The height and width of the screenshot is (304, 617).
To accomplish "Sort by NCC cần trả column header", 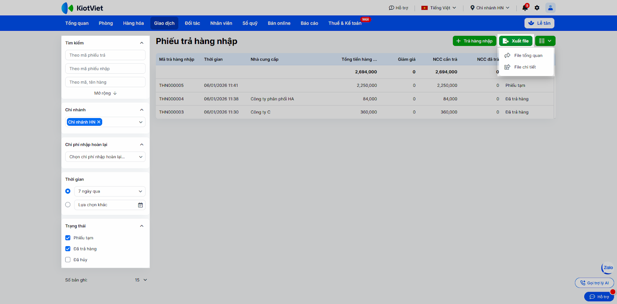I will tap(445, 59).
